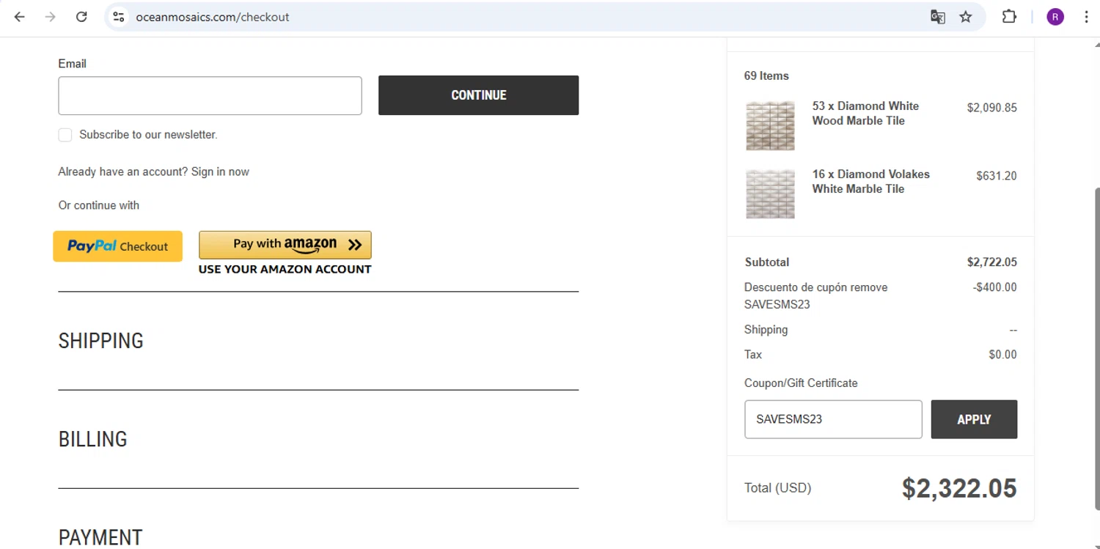Click the address bar URL

click(213, 17)
